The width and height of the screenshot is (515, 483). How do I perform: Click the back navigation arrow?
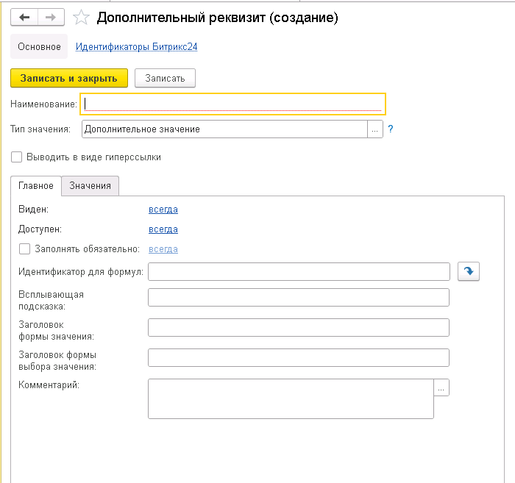click(x=24, y=17)
